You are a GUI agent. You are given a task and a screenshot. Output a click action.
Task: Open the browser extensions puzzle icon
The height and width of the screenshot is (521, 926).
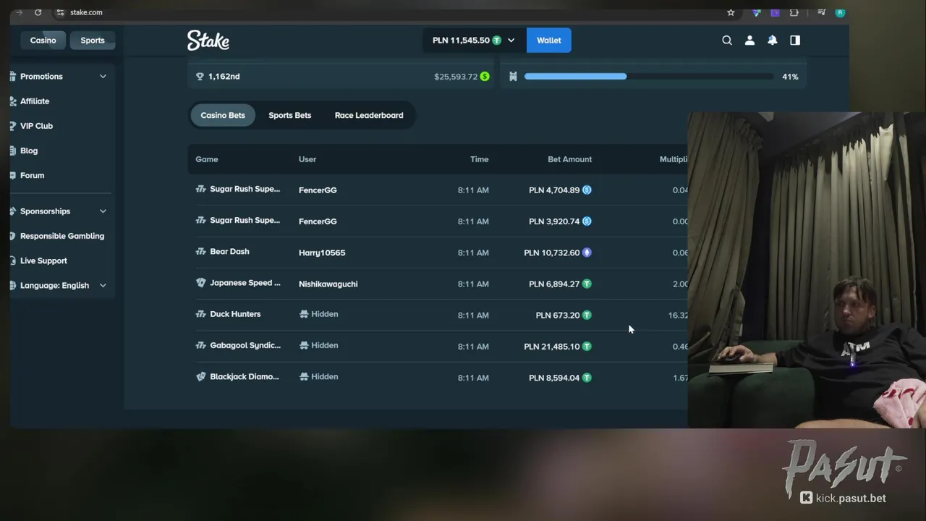point(794,12)
